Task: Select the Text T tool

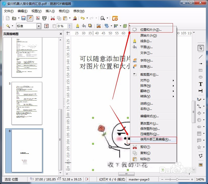Action: pyautogui.click(x=201, y=84)
